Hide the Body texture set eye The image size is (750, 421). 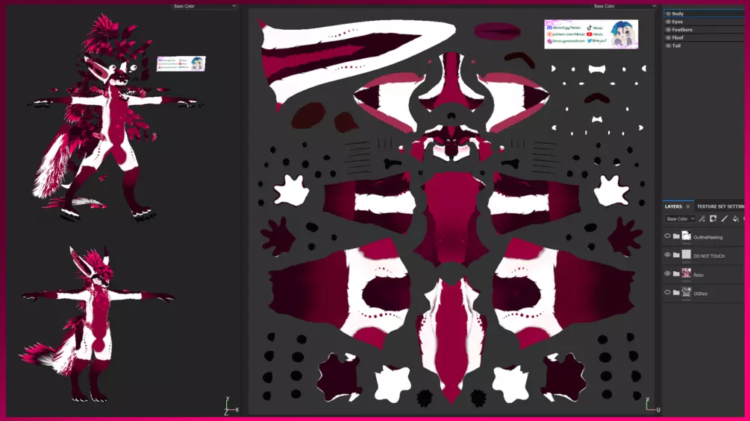pyautogui.click(x=668, y=14)
